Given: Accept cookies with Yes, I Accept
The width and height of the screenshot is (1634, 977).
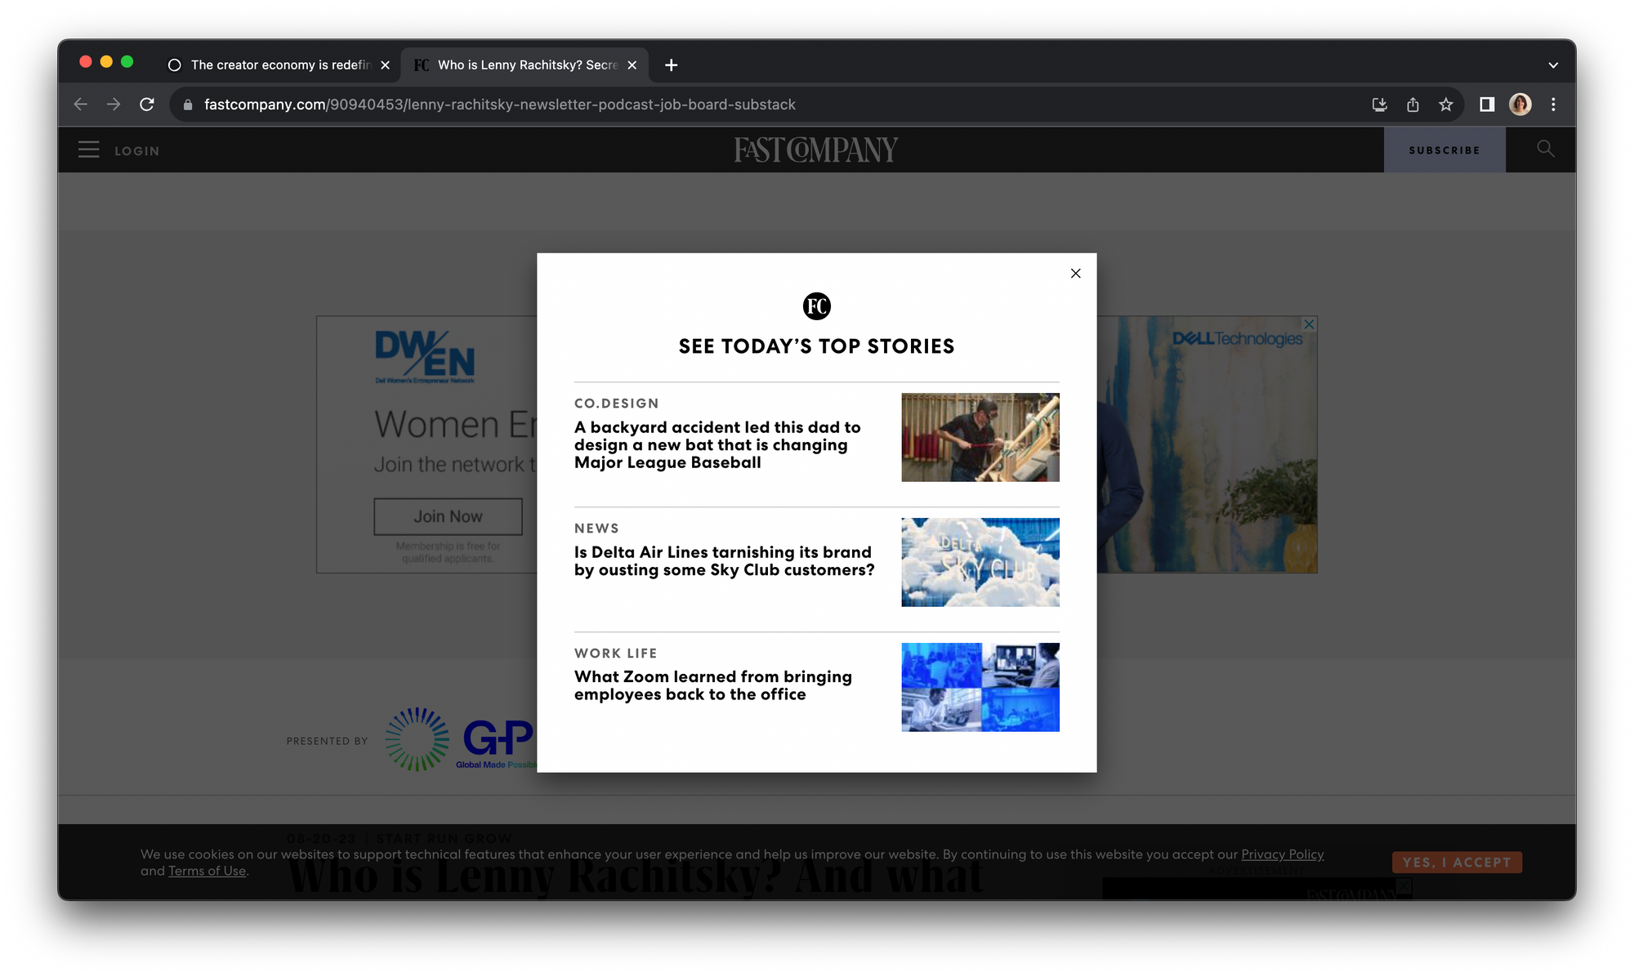Looking at the screenshot, I should [x=1456, y=863].
